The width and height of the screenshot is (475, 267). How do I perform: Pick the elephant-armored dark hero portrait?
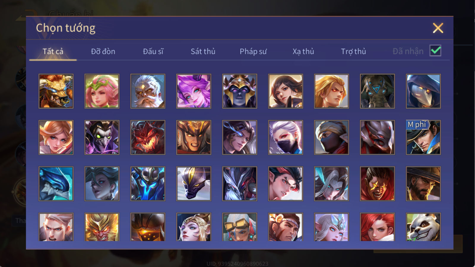pos(377,91)
